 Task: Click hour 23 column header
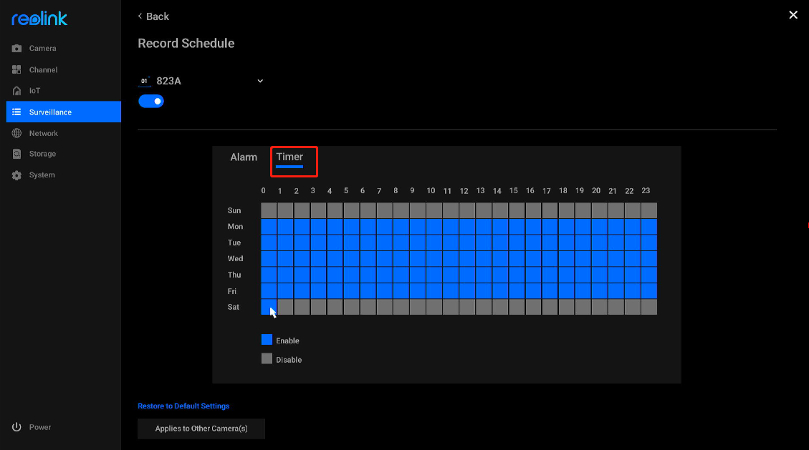coord(646,190)
